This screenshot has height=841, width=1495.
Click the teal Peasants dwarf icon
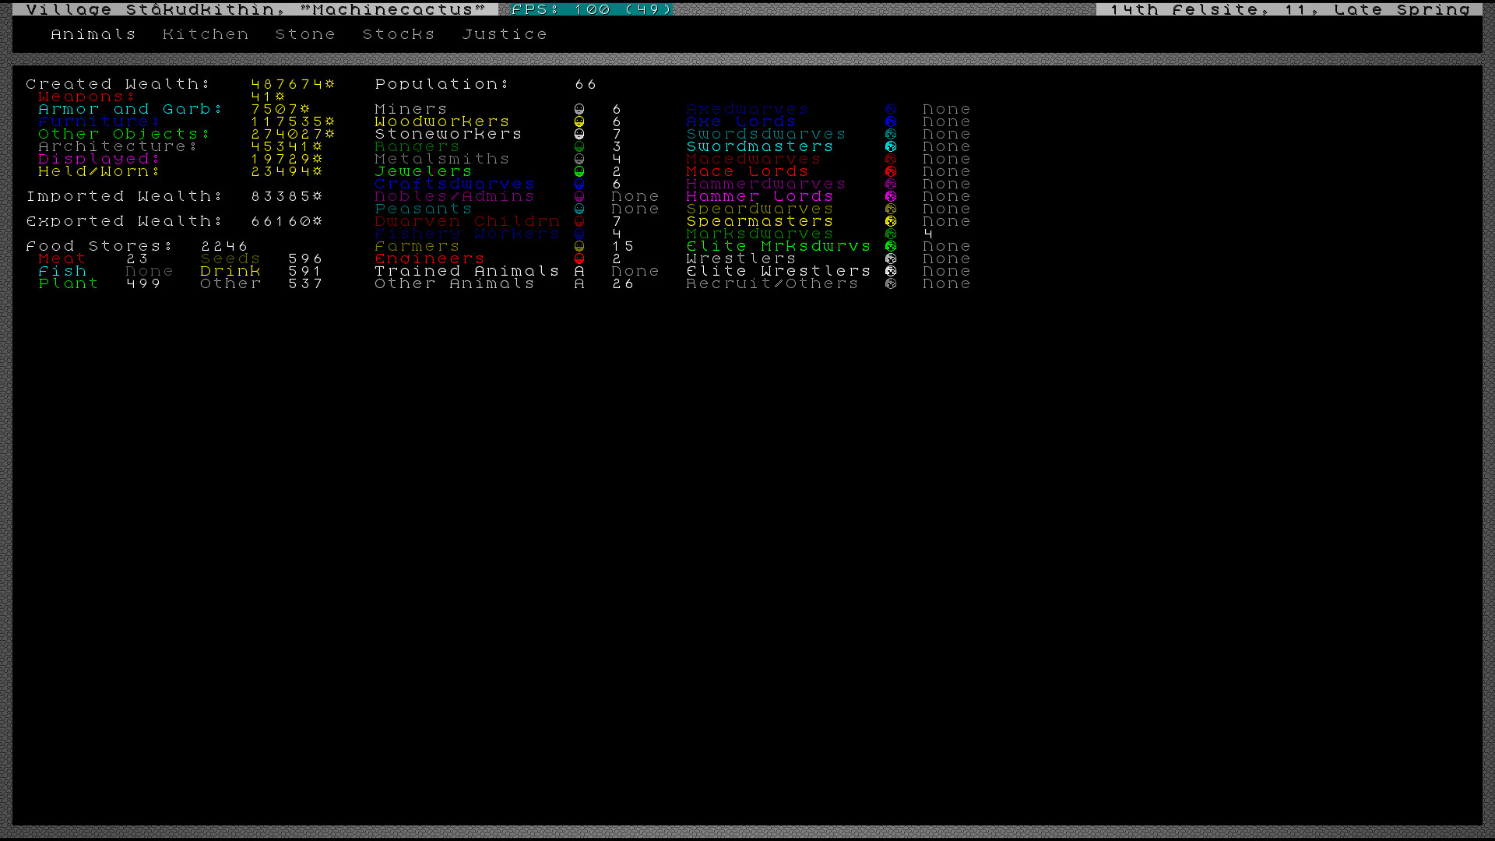579,209
